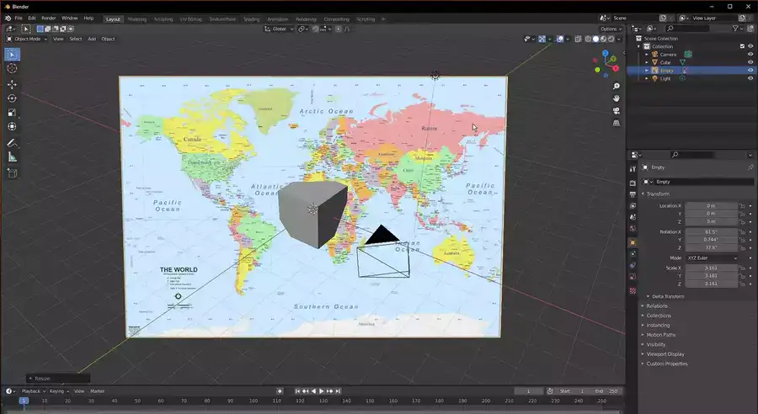Open the viewport Add menu
The width and height of the screenshot is (758, 414).
click(91, 40)
